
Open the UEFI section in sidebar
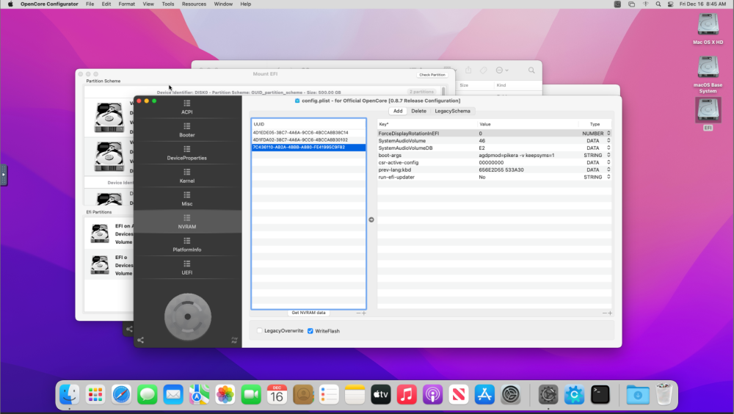[186, 268]
